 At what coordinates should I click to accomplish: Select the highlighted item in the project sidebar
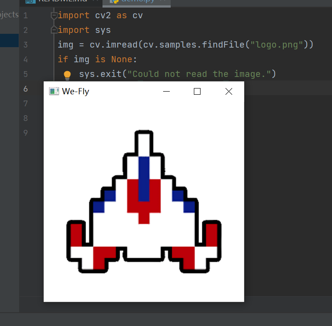(9, 40)
